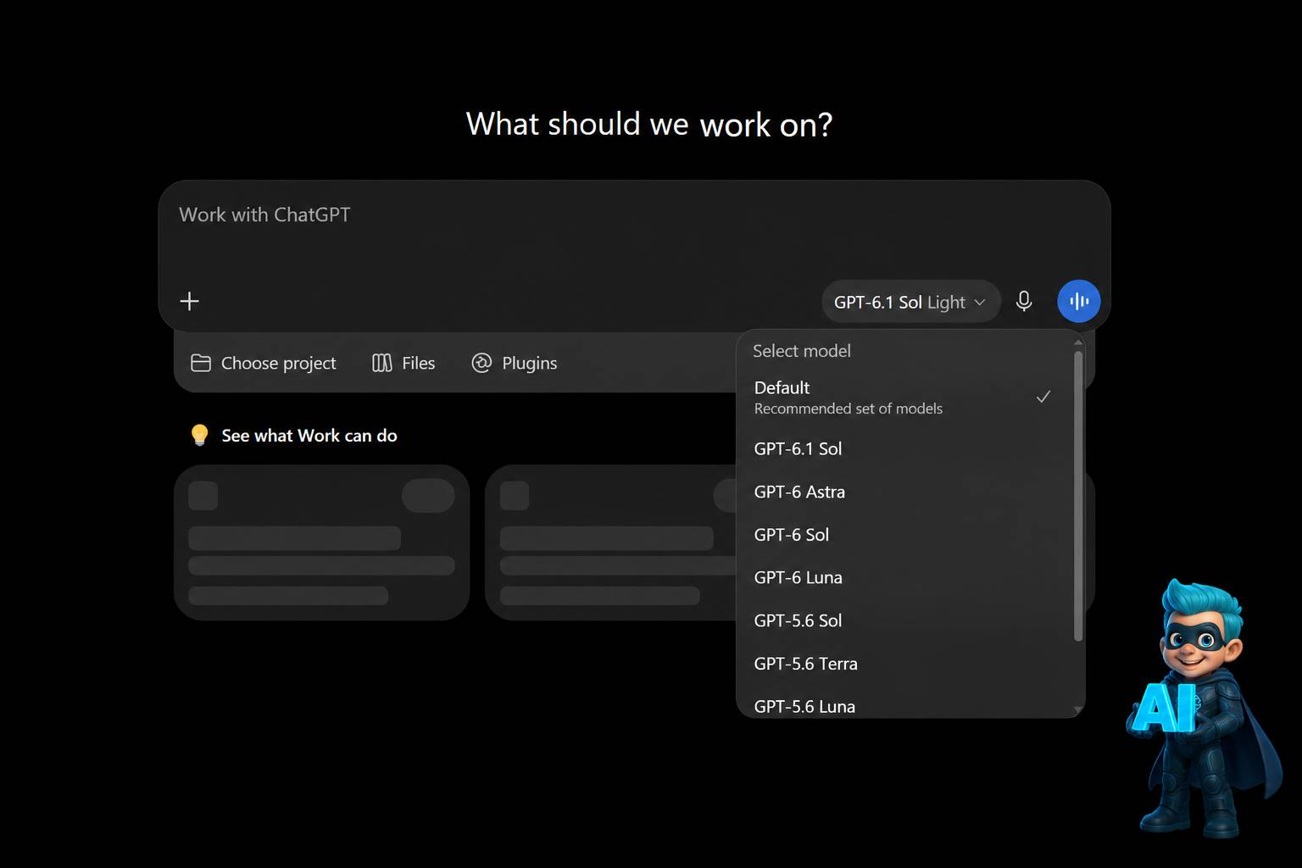Click the AI superhero mascot
The height and width of the screenshot is (868, 1302).
click(x=1204, y=708)
